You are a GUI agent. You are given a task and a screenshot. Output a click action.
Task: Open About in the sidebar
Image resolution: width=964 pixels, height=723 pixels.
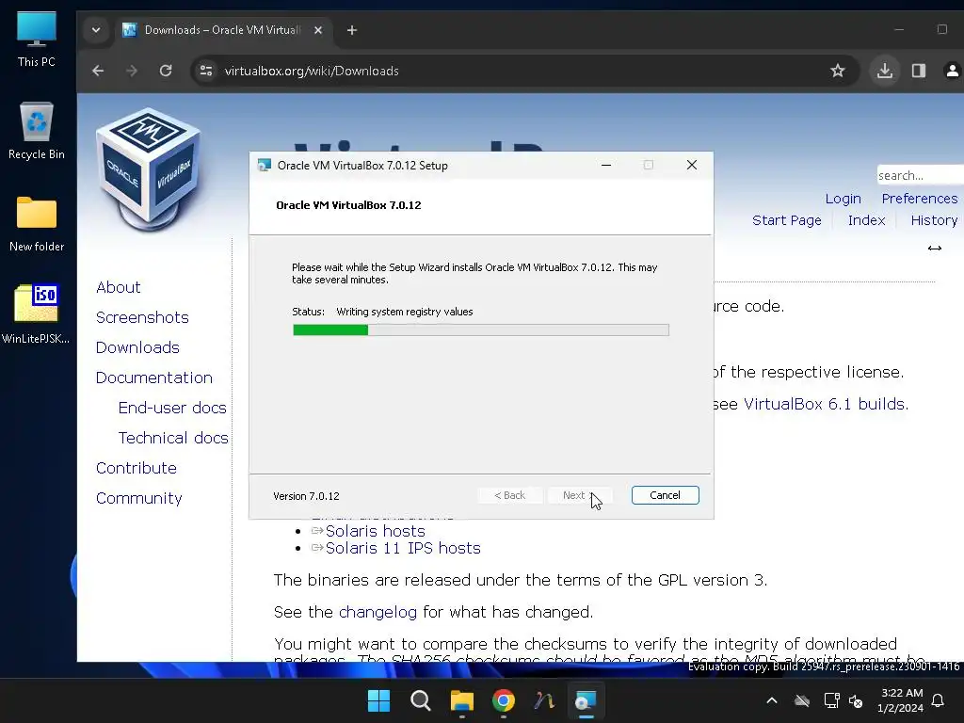pos(118,287)
